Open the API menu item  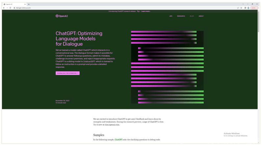171,16
